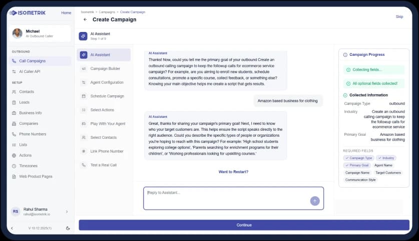Click the Contacts people icon

[14, 92]
